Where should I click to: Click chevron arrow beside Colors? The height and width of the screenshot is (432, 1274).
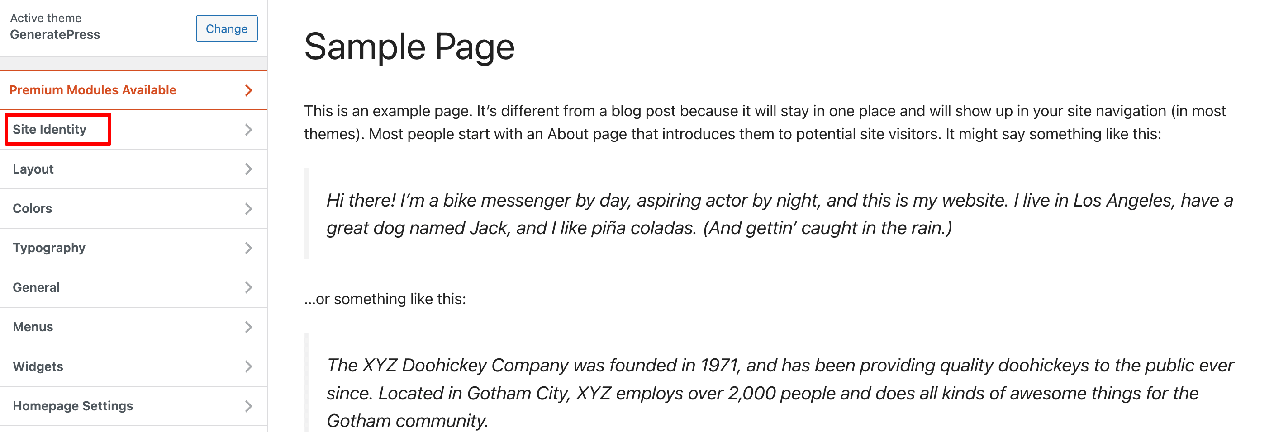249,209
